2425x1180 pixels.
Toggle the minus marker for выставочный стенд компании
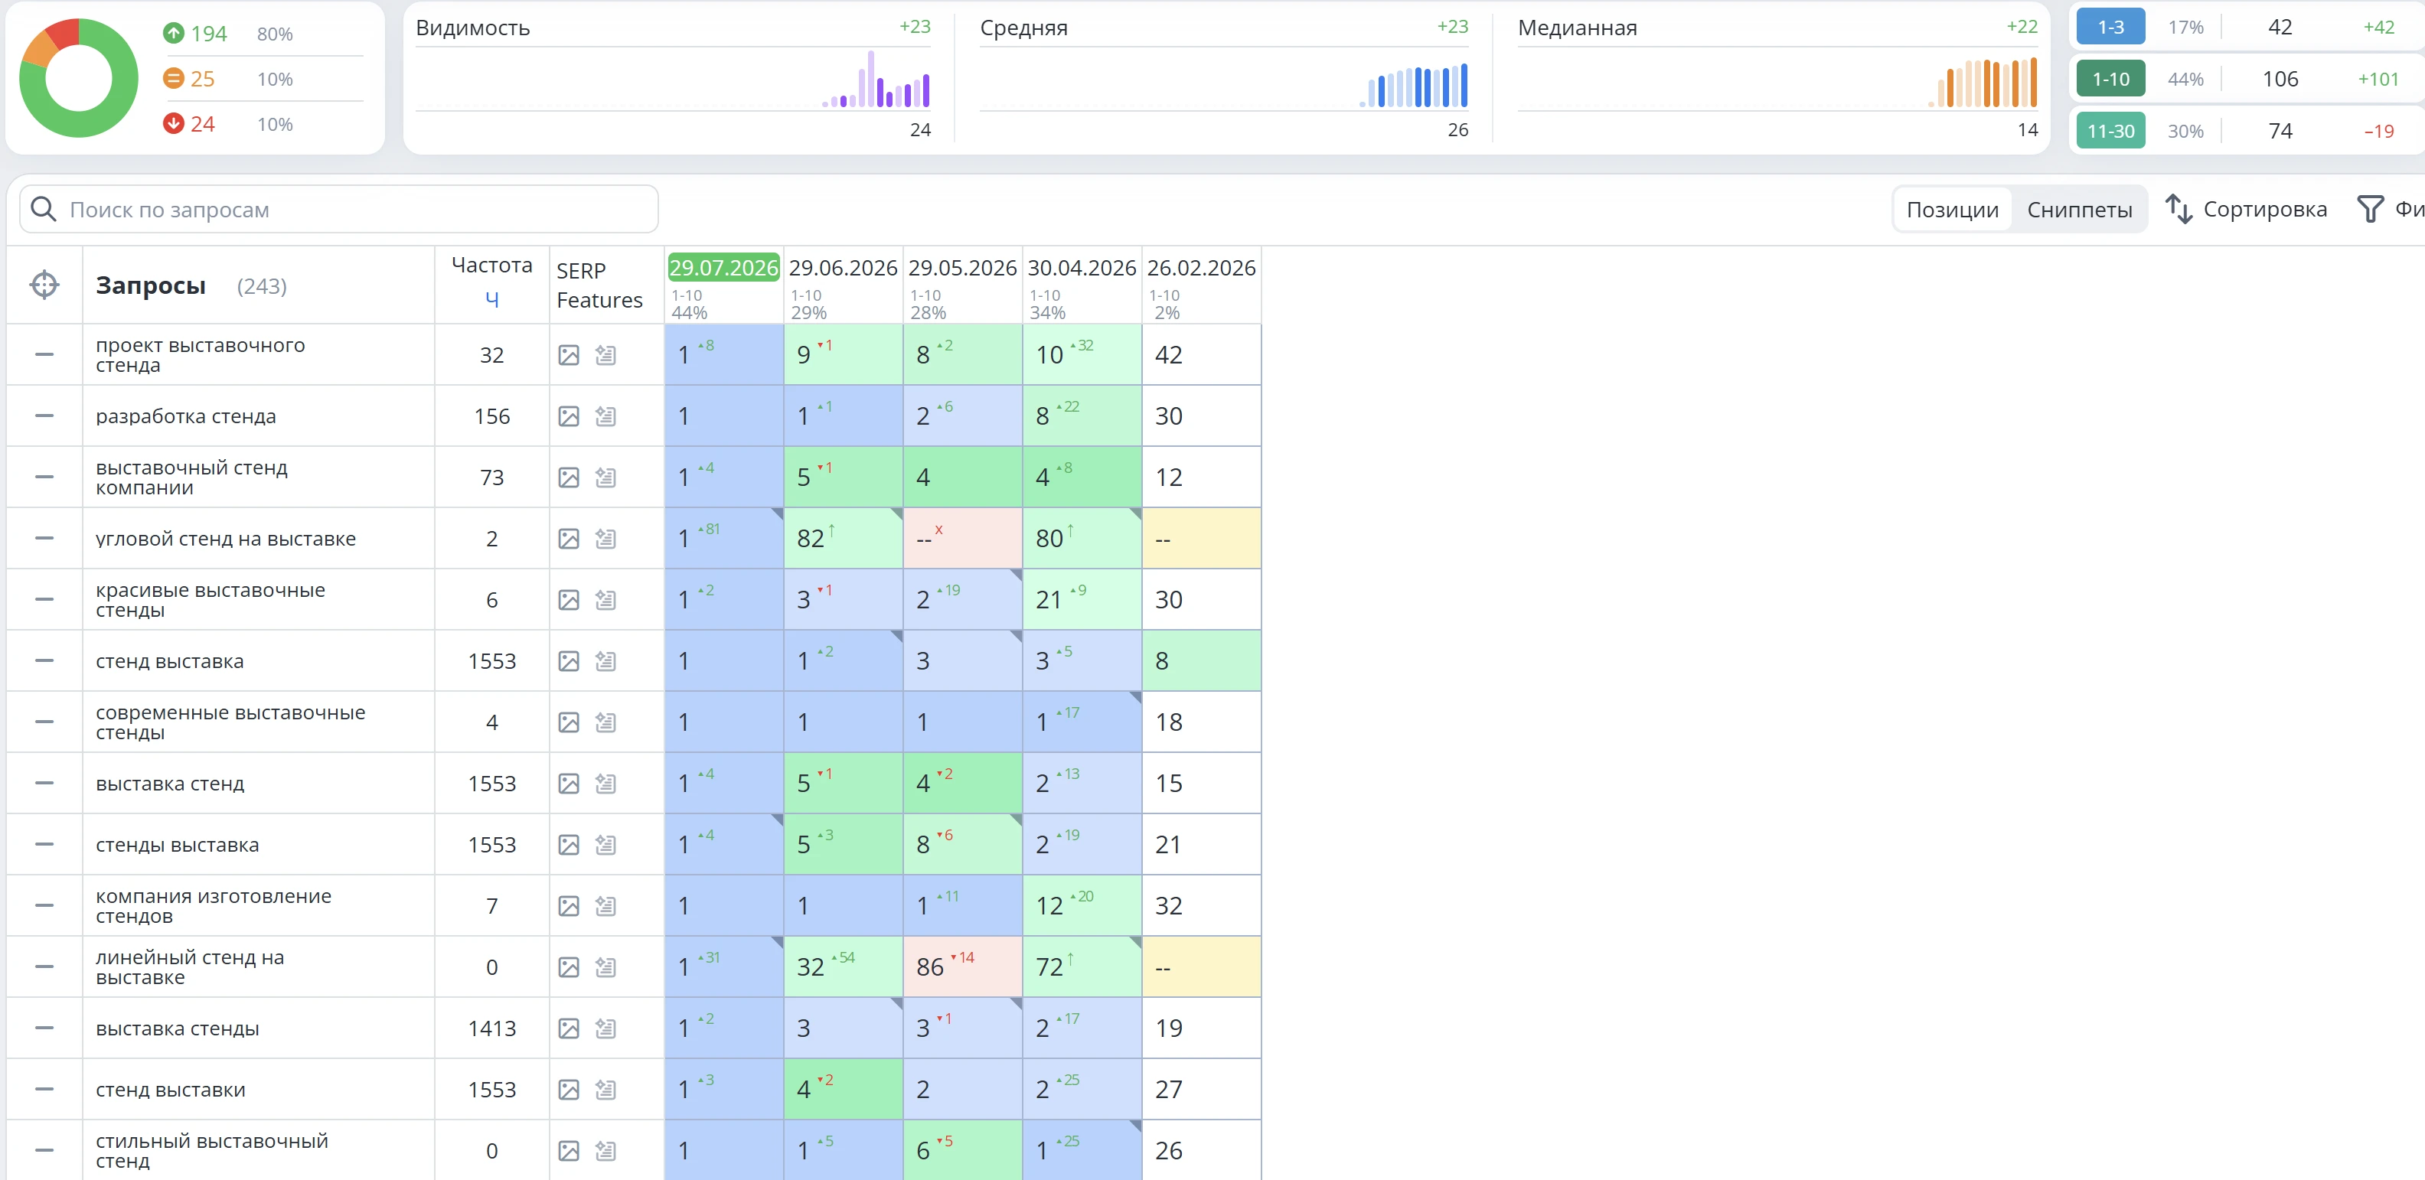(x=44, y=477)
